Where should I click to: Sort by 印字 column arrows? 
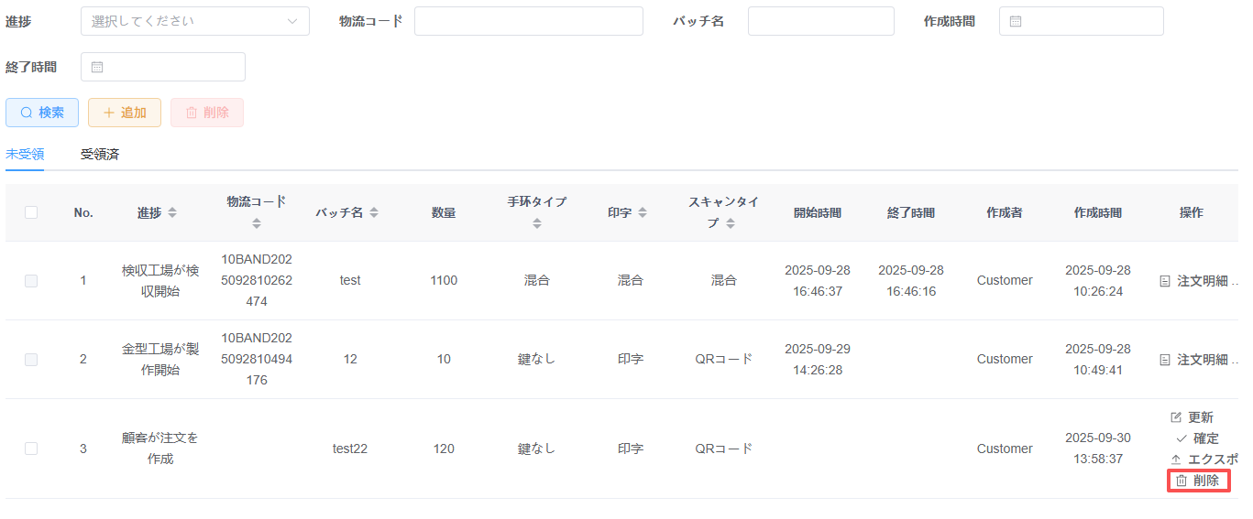pyautogui.click(x=643, y=212)
